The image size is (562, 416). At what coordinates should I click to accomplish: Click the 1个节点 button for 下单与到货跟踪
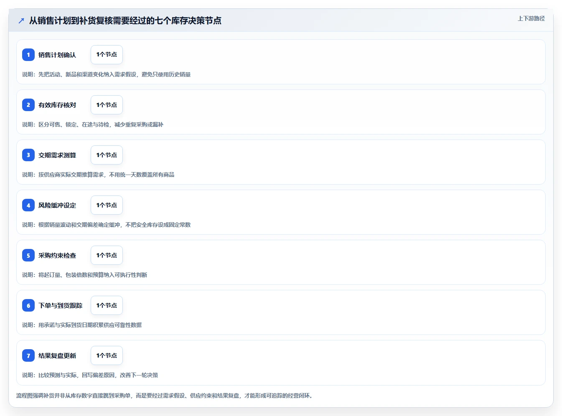(107, 305)
